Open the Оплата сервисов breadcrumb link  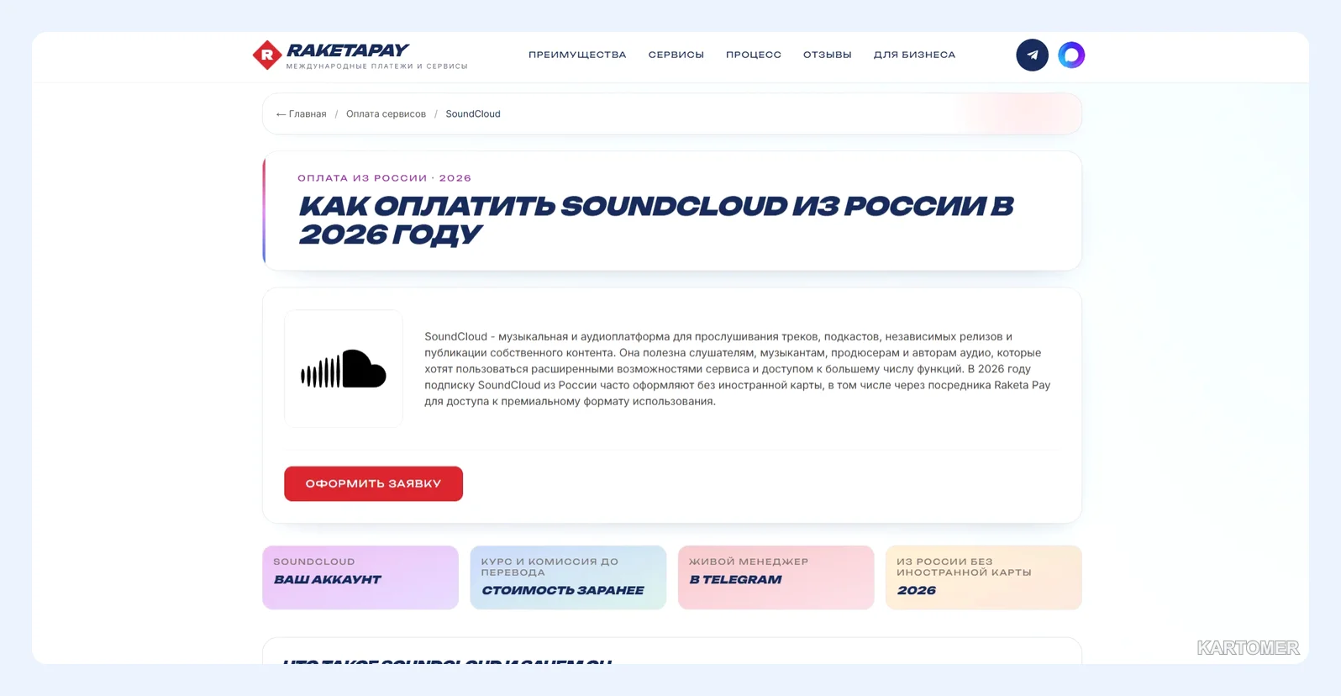pyautogui.click(x=386, y=114)
